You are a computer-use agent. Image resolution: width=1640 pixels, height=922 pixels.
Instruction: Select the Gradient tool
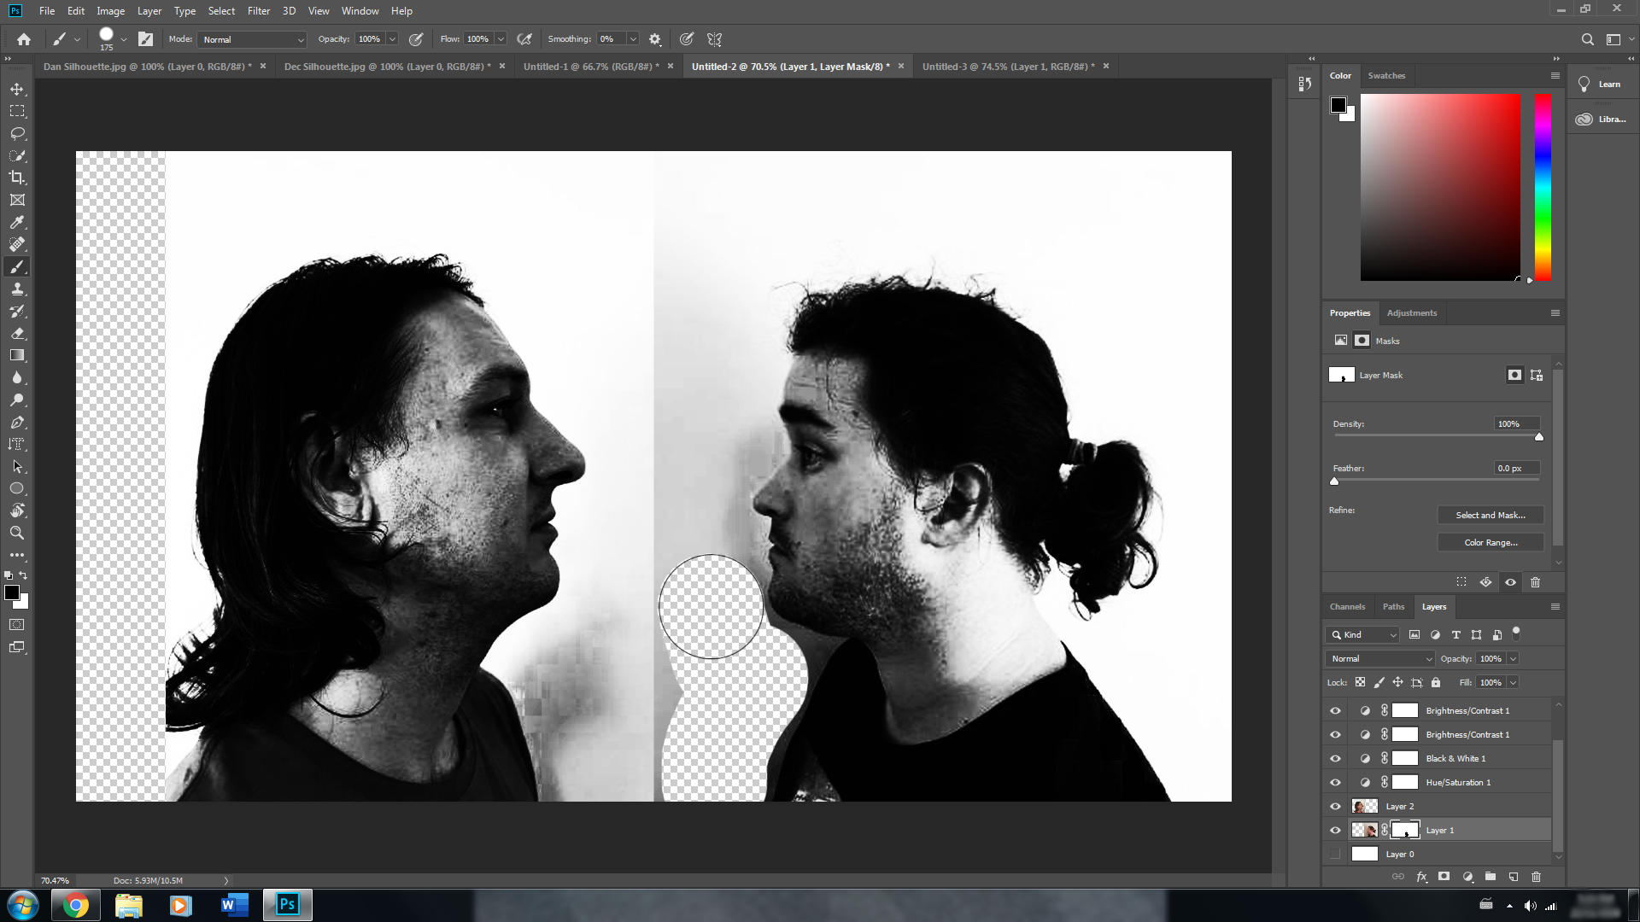click(x=17, y=355)
